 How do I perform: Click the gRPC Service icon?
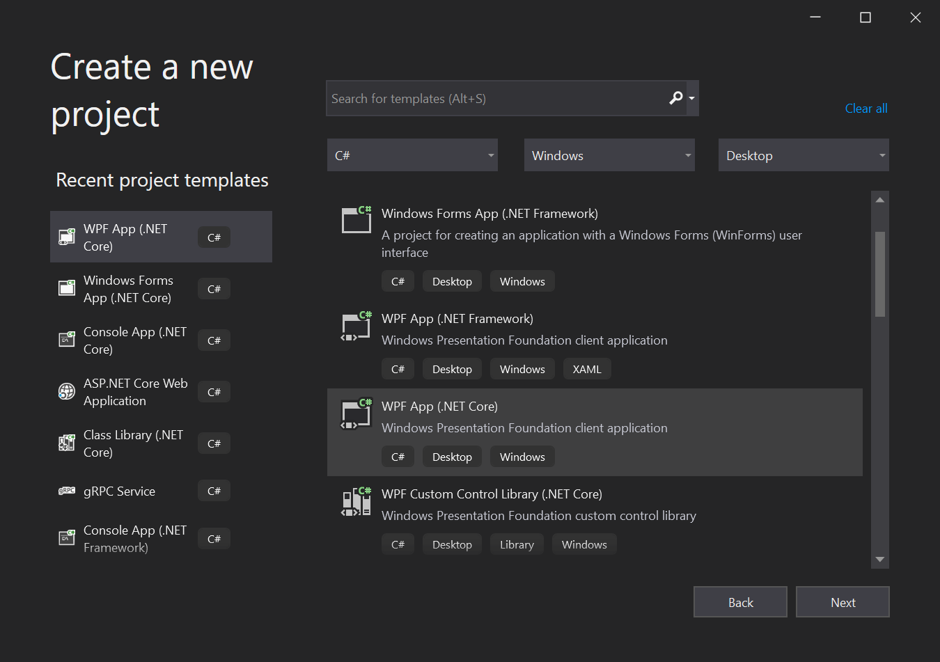[67, 491]
